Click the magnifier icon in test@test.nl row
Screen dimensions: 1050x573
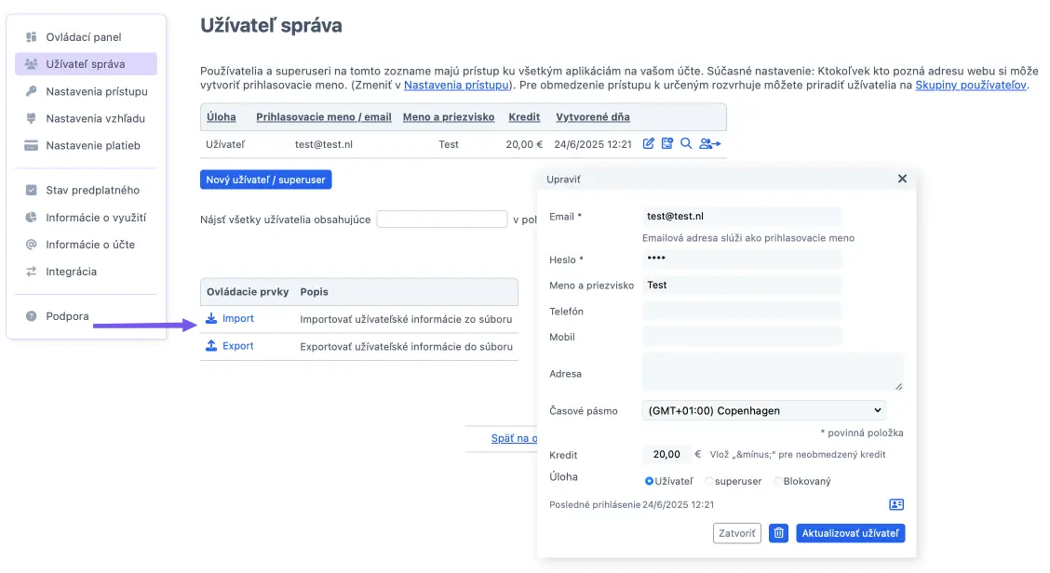(686, 144)
